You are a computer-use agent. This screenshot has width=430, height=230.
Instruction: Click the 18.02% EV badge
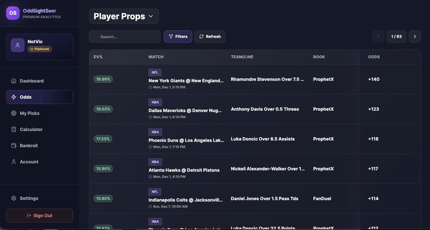coord(103,109)
